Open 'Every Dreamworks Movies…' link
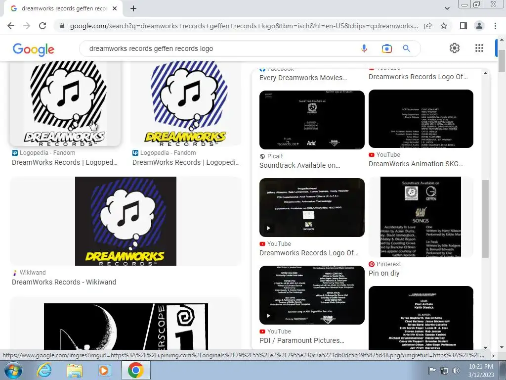The width and height of the screenshot is (506, 380). tap(303, 78)
